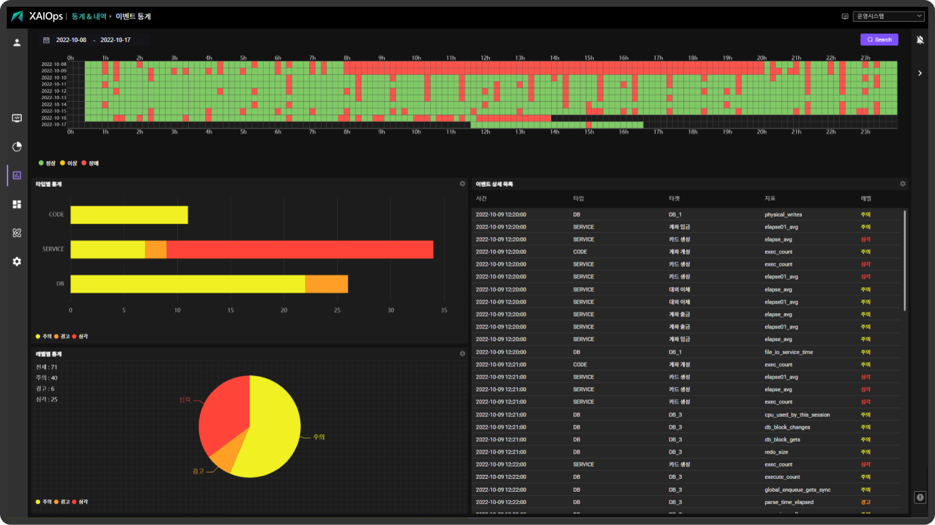Toggle 심각 legend under the pie chart
The image size is (935, 525).
pos(80,502)
